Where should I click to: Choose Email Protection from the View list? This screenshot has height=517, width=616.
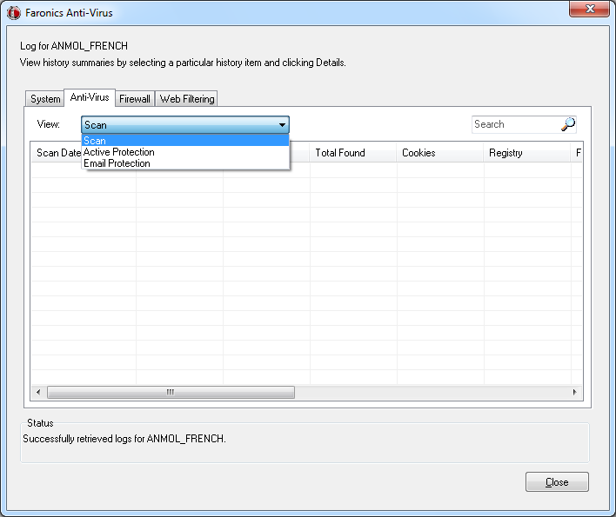click(185, 163)
